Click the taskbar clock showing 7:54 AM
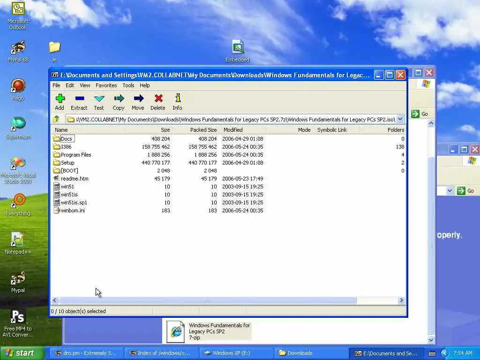The image size is (480, 360). click(x=463, y=353)
